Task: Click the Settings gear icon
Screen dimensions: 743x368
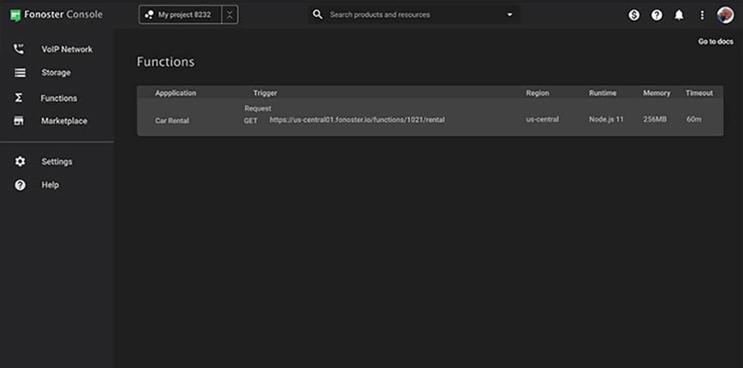Action: pyautogui.click(x=19, y=162)
